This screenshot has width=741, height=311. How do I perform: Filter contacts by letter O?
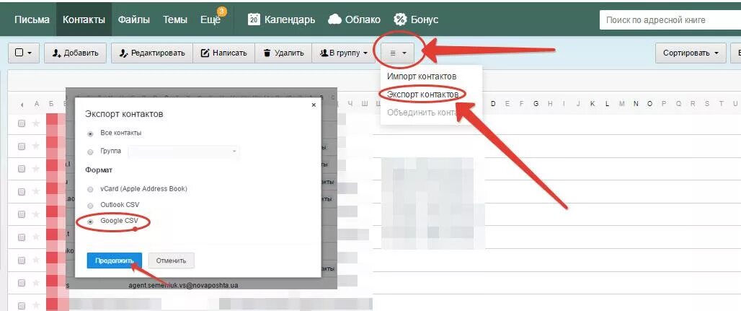(x=649, y=104)
